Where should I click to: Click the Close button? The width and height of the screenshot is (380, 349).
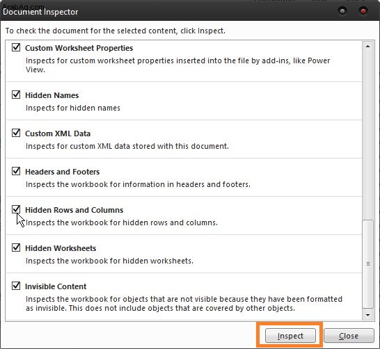[x=349, y=336]
